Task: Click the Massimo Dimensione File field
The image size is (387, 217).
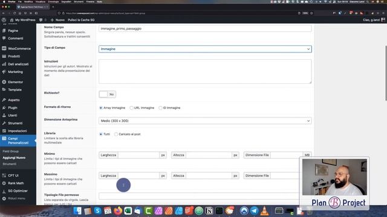Action: click(x=285, y=175)
